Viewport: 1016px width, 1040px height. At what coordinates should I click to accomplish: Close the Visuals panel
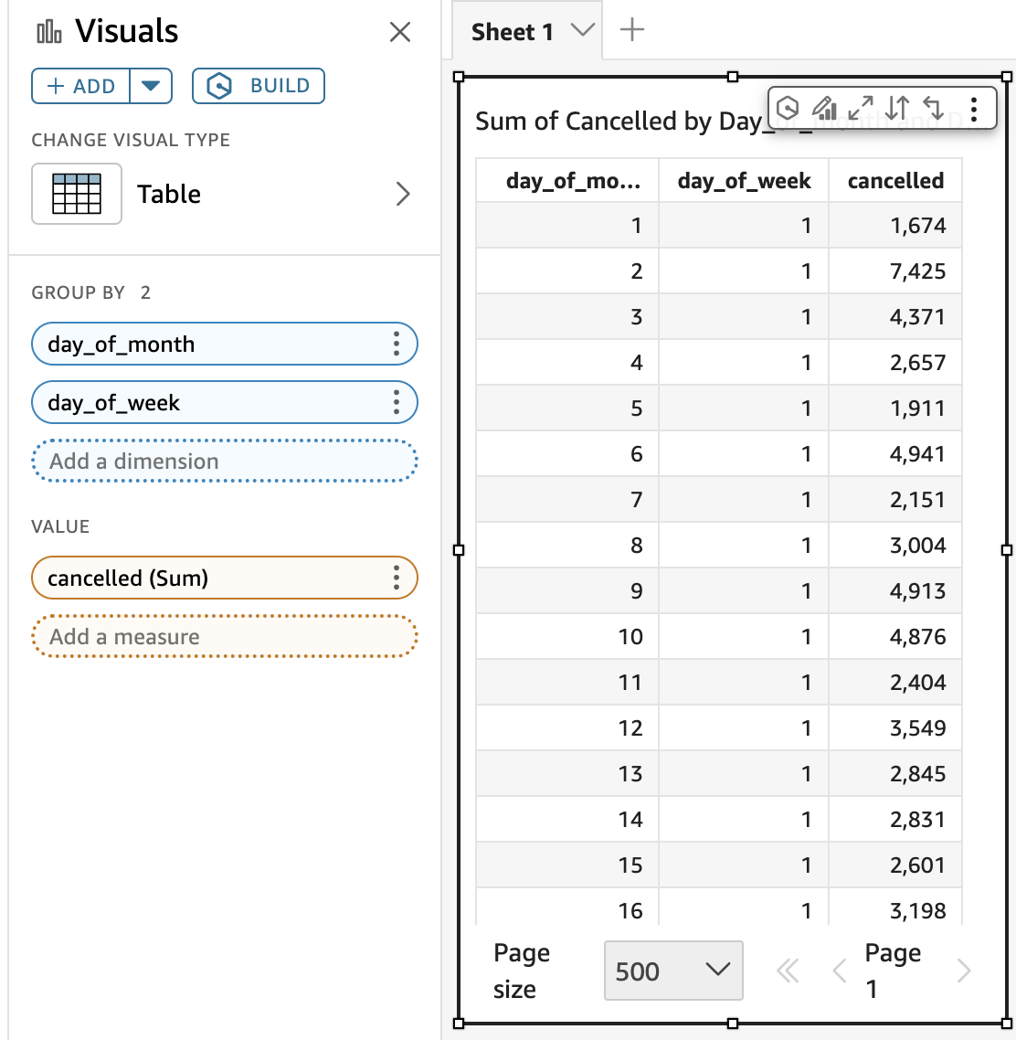[399, 33]
